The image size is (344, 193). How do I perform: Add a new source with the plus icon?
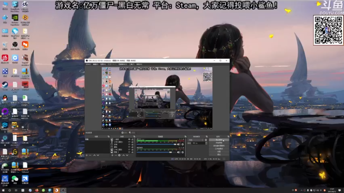[x=112, y=155]
